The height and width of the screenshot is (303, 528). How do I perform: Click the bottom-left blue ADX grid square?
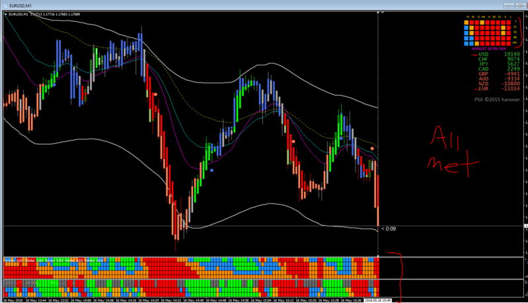467,44
